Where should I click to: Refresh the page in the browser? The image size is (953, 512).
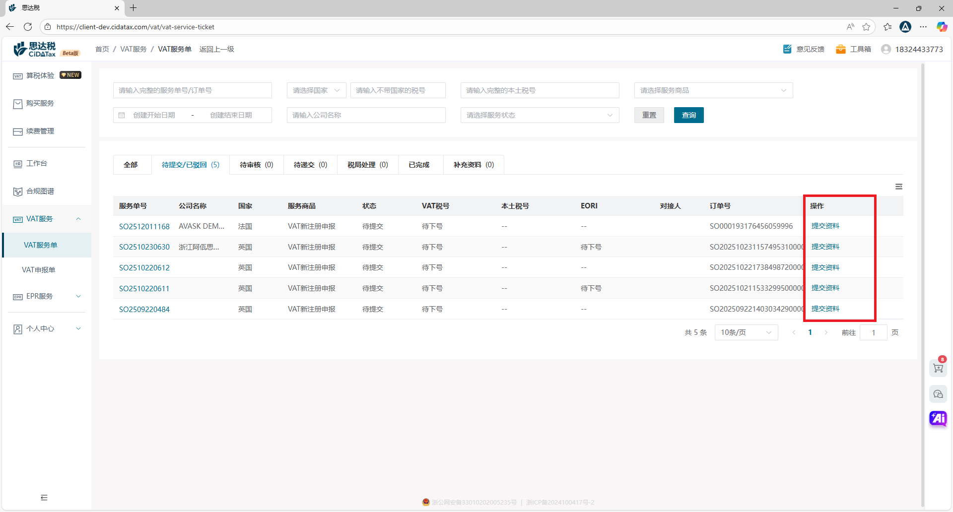click(x=28, y=27)
